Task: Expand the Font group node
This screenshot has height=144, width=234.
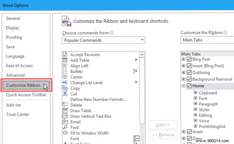Action: point(195,98)
